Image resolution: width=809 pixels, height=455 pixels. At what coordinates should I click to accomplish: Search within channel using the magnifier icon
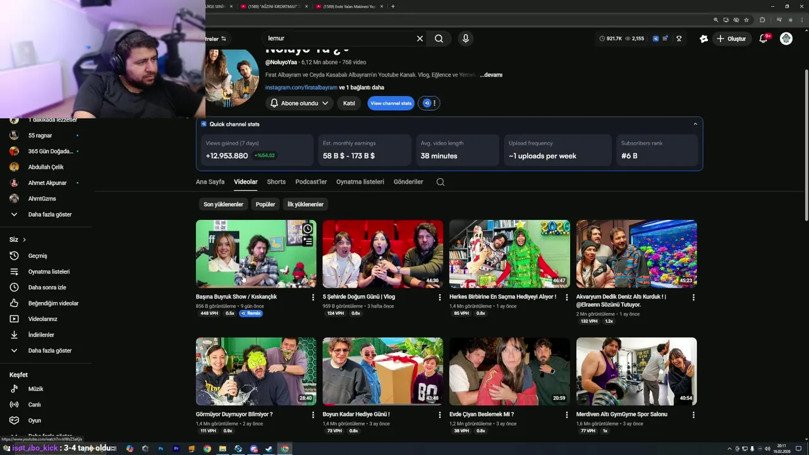[441, 182]
